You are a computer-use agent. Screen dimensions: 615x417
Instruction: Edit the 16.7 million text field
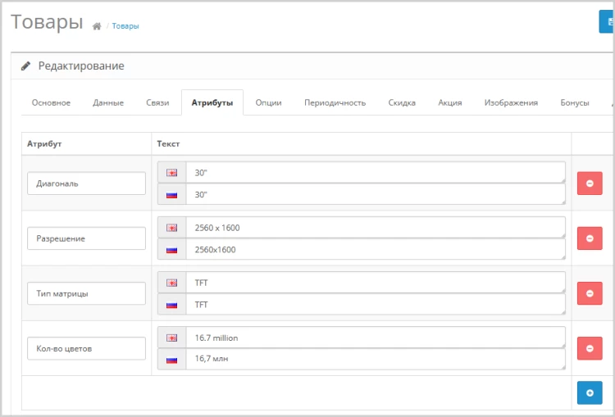pyautogui.click(x=376, y=338)
